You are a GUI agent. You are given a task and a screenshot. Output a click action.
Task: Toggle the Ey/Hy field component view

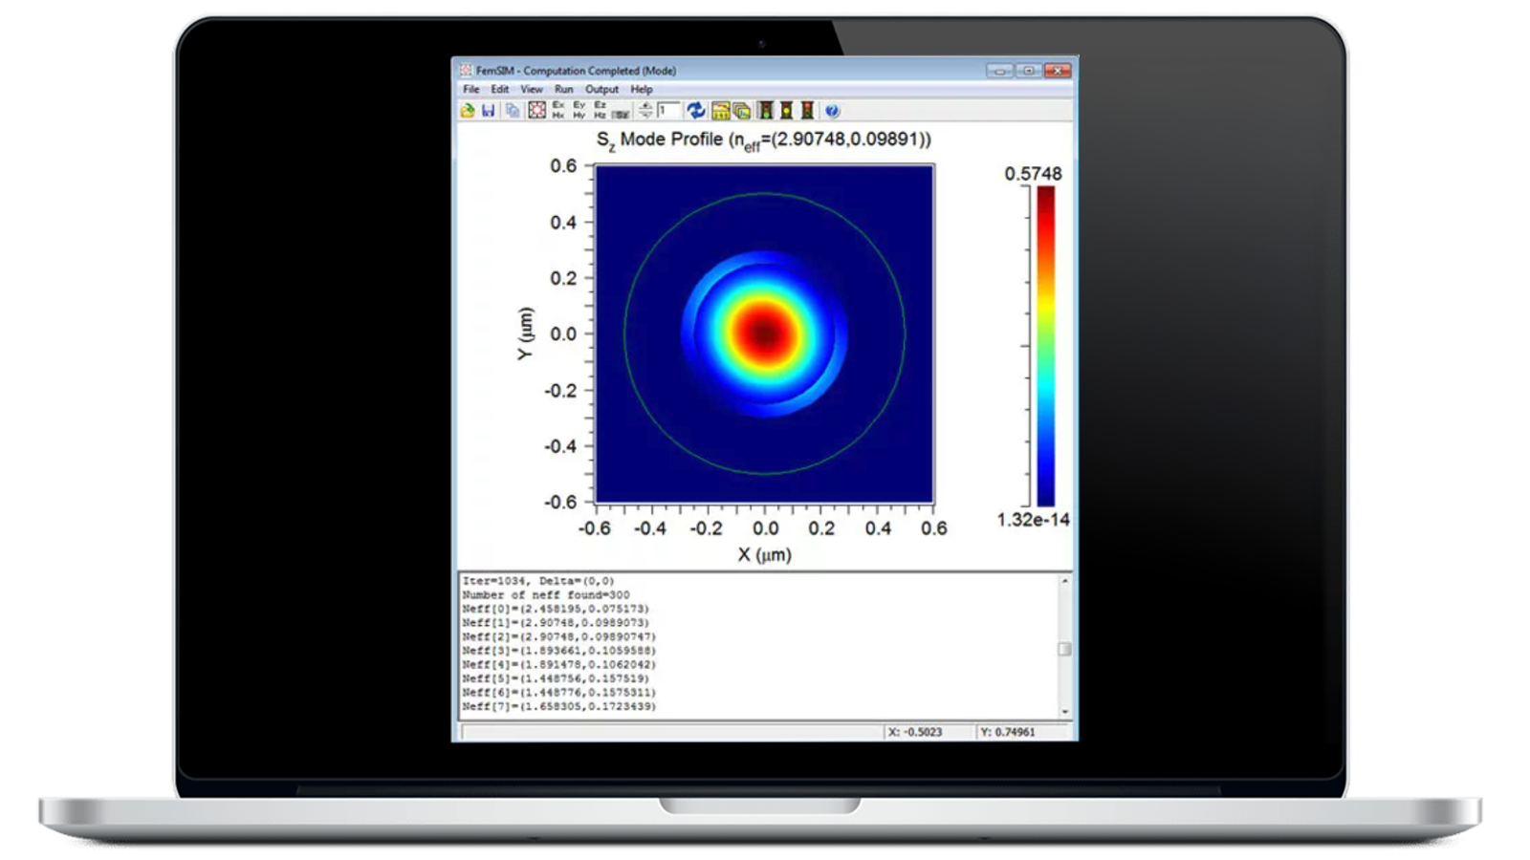[x=579, y=110]
